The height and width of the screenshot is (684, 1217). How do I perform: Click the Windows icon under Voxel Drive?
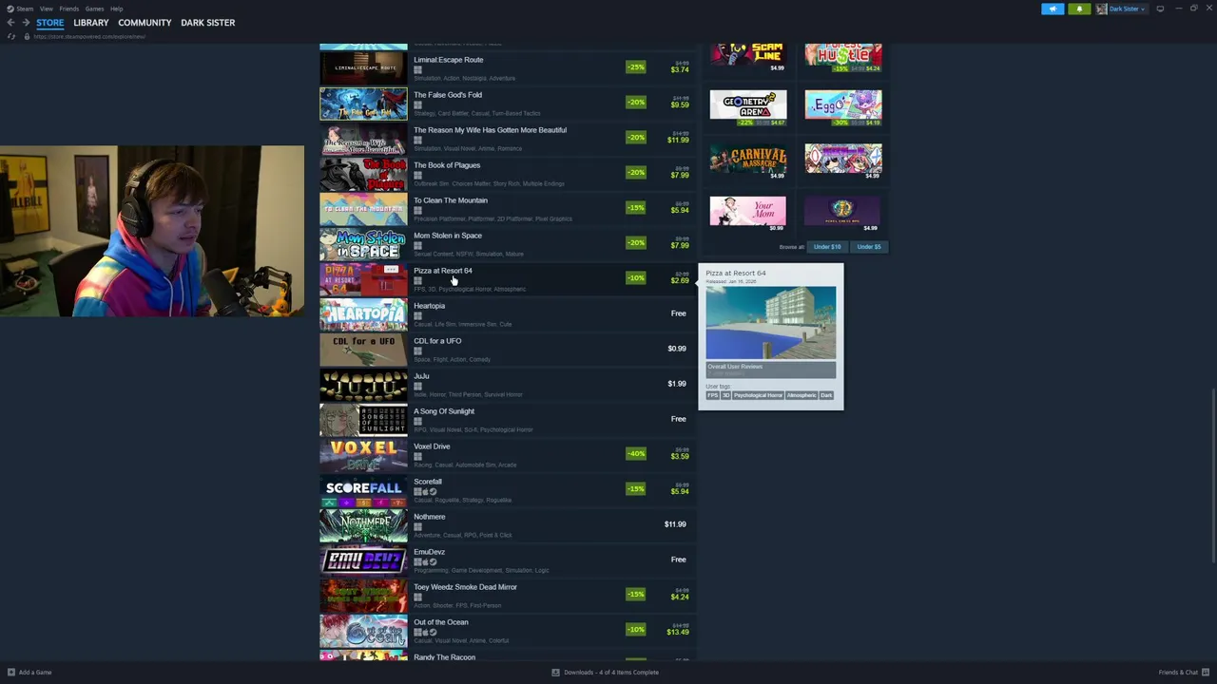pos(417,456)
